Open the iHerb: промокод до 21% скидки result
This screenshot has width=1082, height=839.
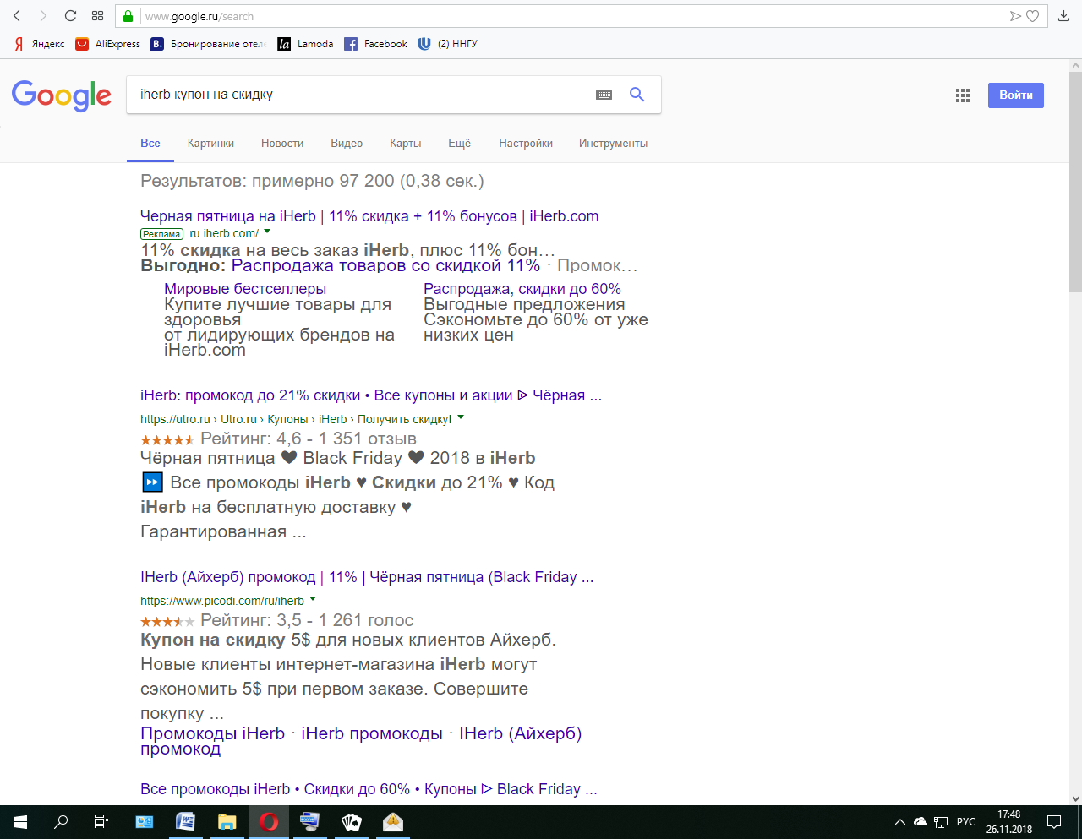(371, 395)
